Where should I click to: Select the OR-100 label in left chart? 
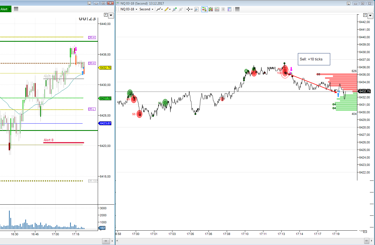point(93,181)
